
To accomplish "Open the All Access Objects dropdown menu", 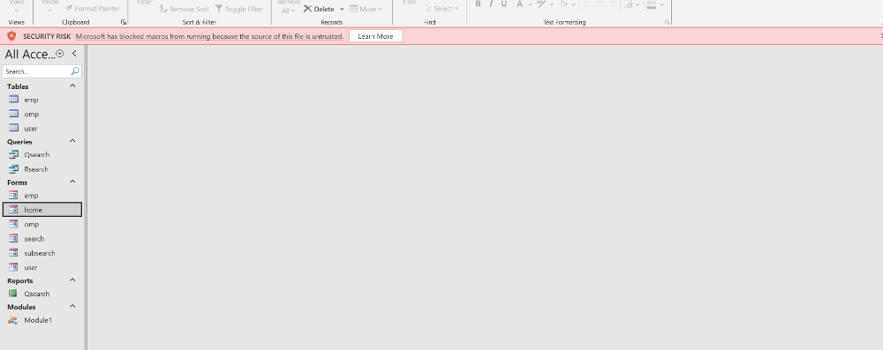I will 60,54.
